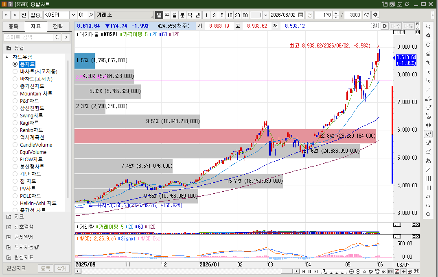
Task: Open drawing toolbar settings gear
Action: pos(428,35)
